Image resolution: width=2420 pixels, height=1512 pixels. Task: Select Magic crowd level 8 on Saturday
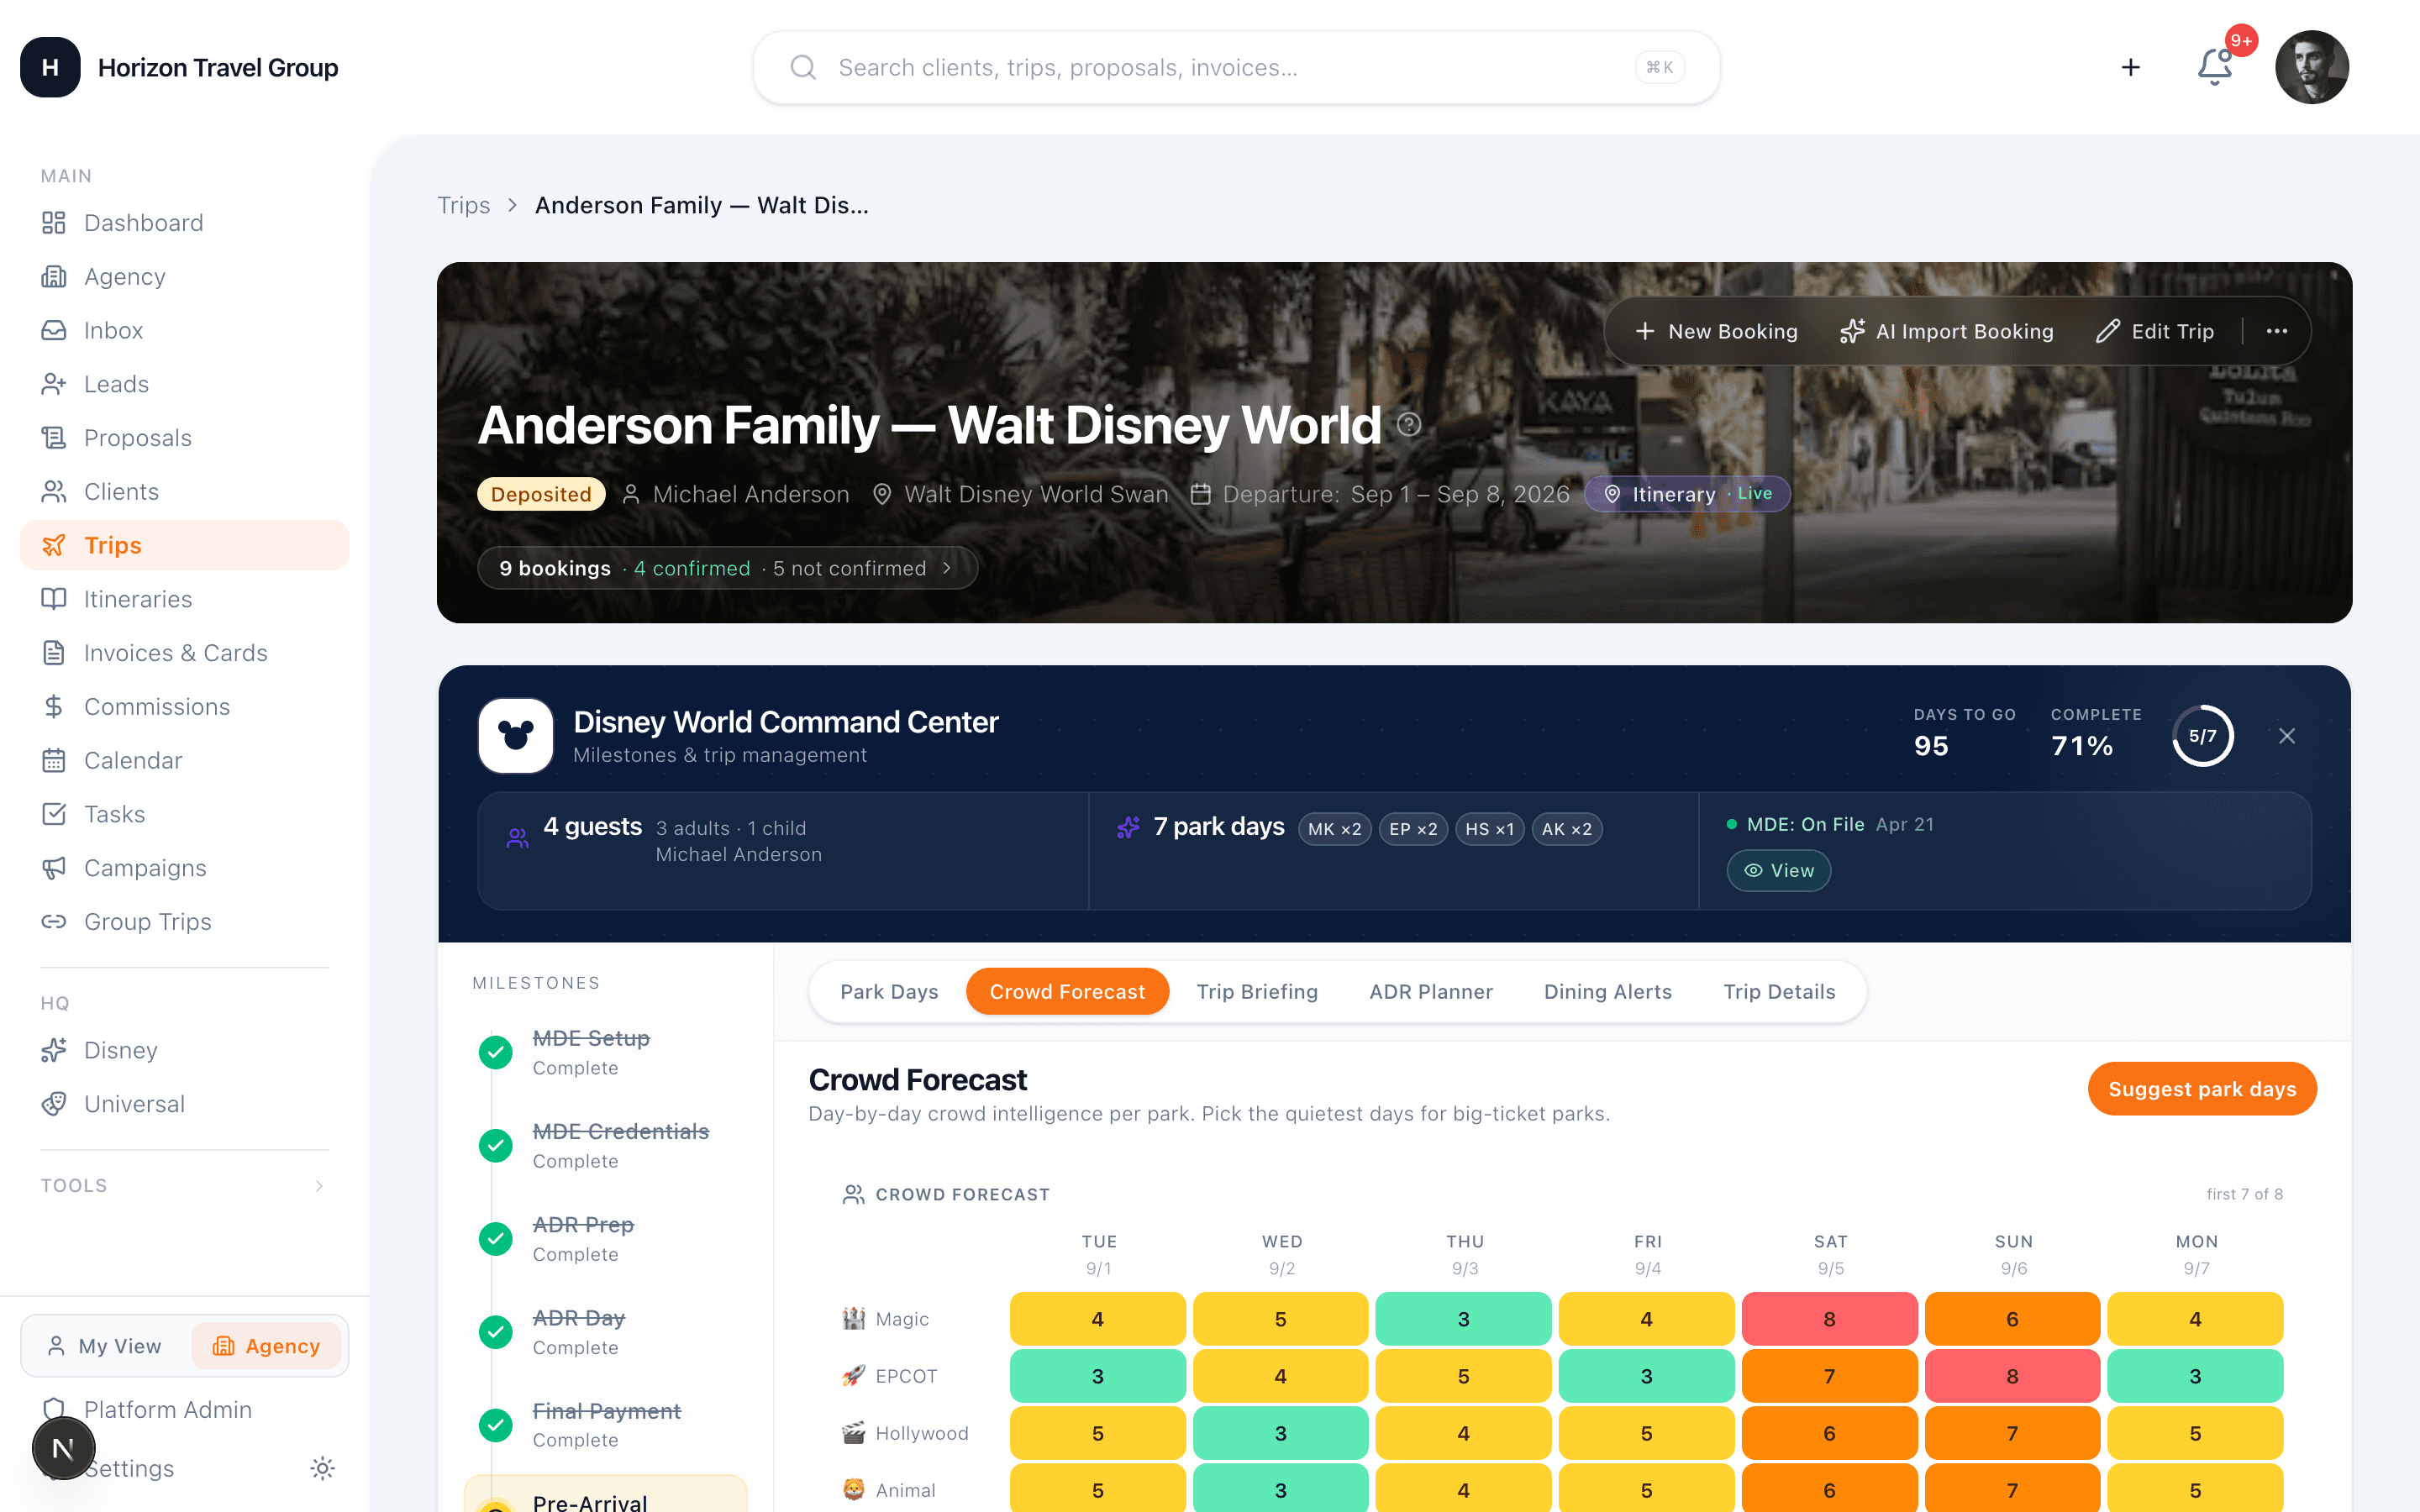click(x=1829, y=1318)
